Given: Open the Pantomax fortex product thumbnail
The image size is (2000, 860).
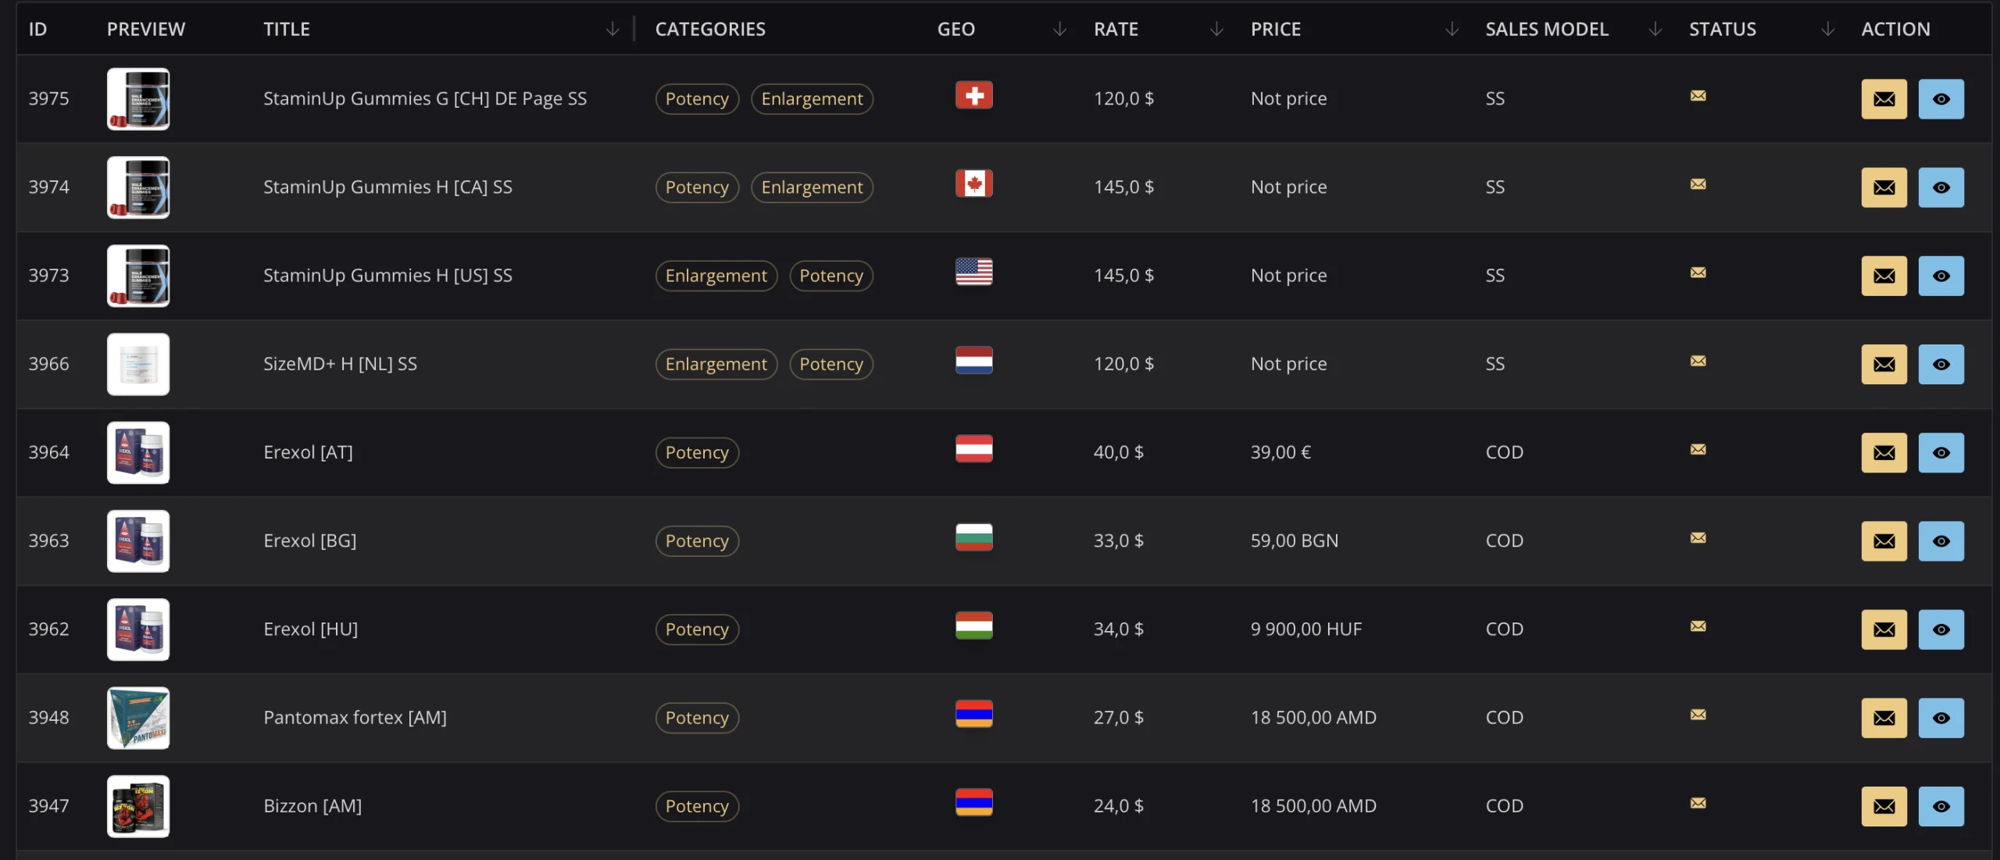Looking at the screenshot, I should point(138,718).
